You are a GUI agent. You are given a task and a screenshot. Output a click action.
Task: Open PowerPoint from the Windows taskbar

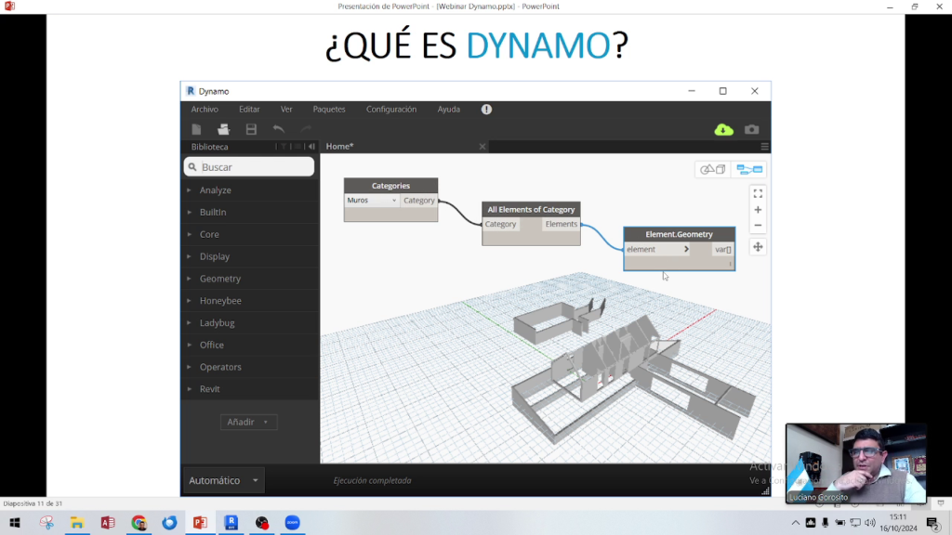pyautogui.click(x=200, y=524)
